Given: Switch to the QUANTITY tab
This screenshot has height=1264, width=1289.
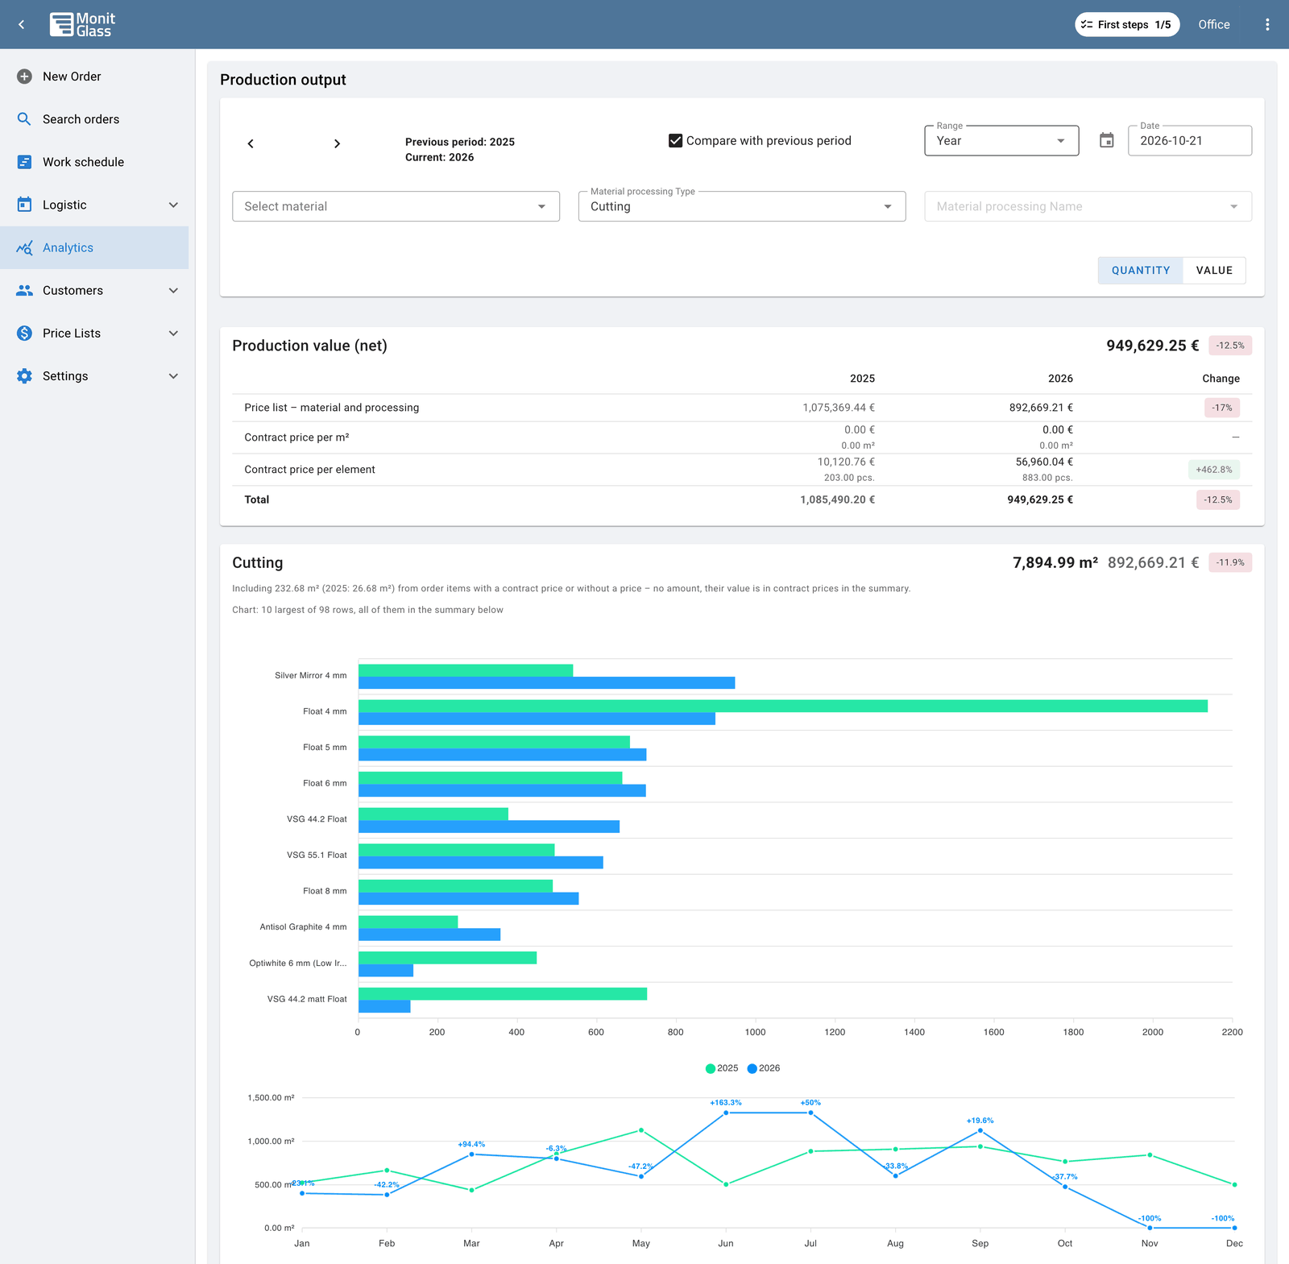Looking at the screenshot, I should 1141,271.
